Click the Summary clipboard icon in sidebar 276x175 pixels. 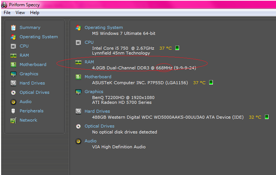[x=13, y=27]
